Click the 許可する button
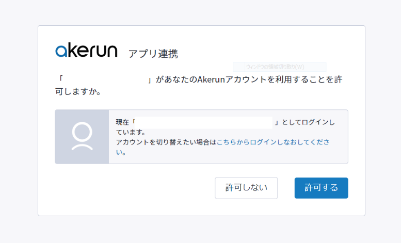Viewport: 401px width, 243px height. point(321,188)
